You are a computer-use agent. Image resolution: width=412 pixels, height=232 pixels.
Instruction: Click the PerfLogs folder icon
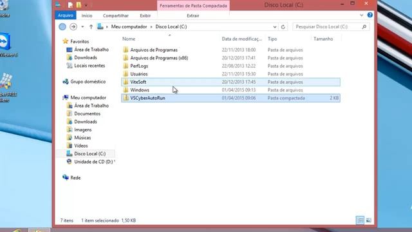pos(126,66)
